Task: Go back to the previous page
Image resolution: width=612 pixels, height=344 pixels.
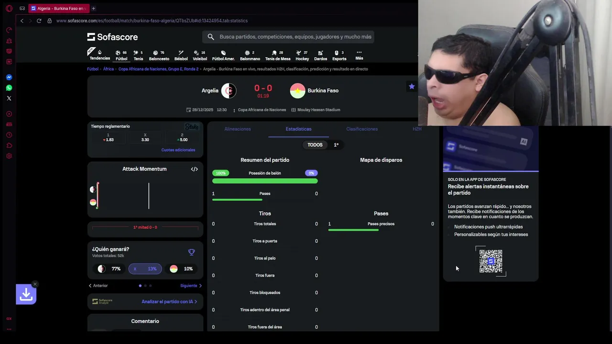Action: (x=22, y=21)
